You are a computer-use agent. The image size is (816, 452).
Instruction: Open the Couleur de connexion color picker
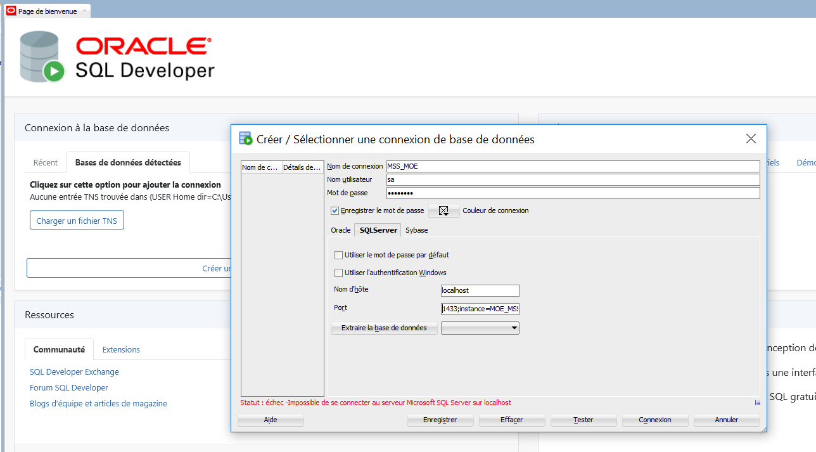[x=444, y=211]
